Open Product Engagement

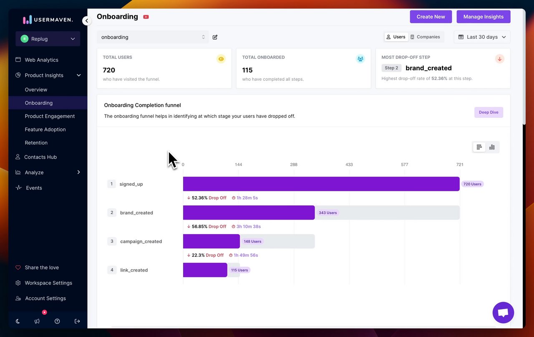(50, 116)
